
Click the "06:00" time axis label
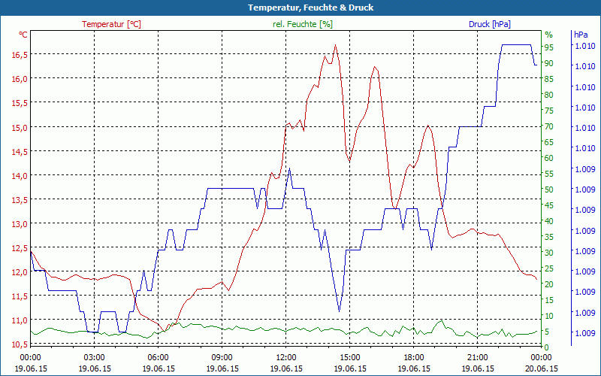click(x=159, y=358)
